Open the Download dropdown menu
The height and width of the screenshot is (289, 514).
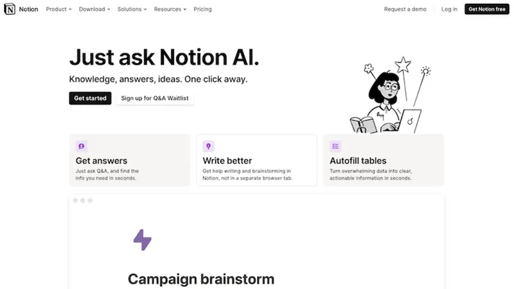pos(94,9)
